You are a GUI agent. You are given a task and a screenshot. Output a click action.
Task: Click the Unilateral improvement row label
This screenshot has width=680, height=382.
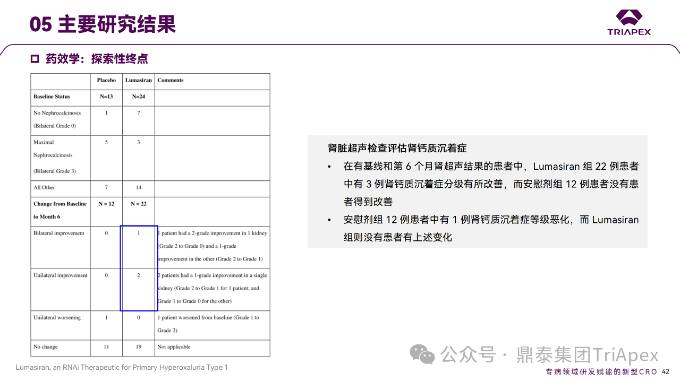tap(60, 275)
